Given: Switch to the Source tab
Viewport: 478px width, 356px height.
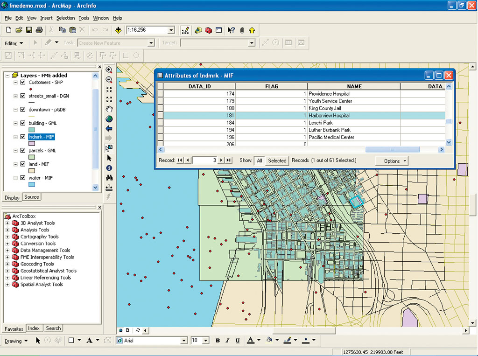Looking at the screenshot, I should tap(32, 197).
